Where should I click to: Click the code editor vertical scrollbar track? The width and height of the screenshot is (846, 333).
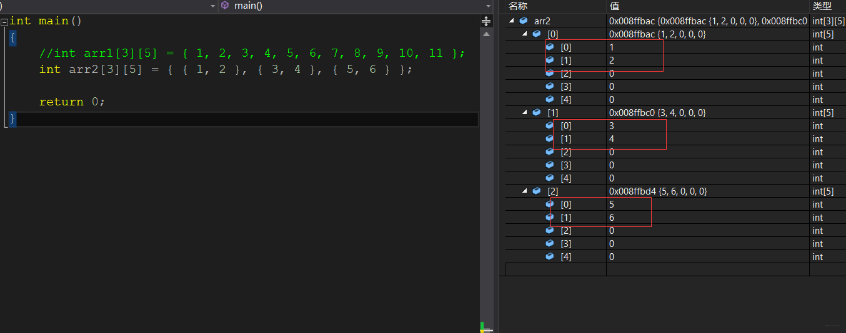(x=486, y=181)
